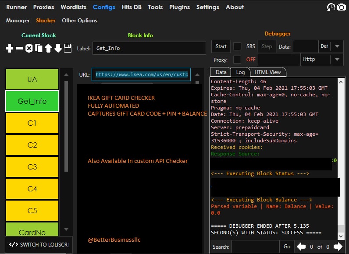
Task: Switch to the Data tab
Action: point(221,72)
